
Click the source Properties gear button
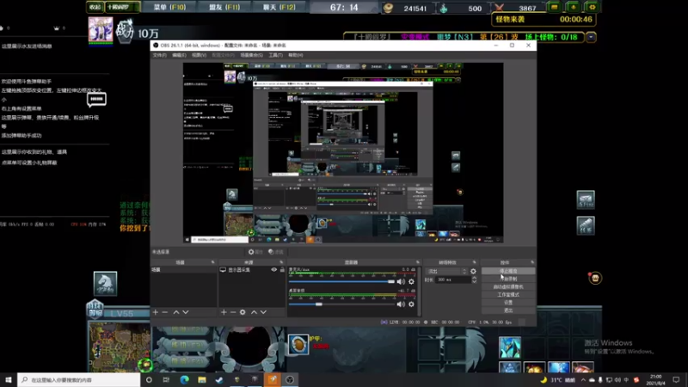(255, 252)
